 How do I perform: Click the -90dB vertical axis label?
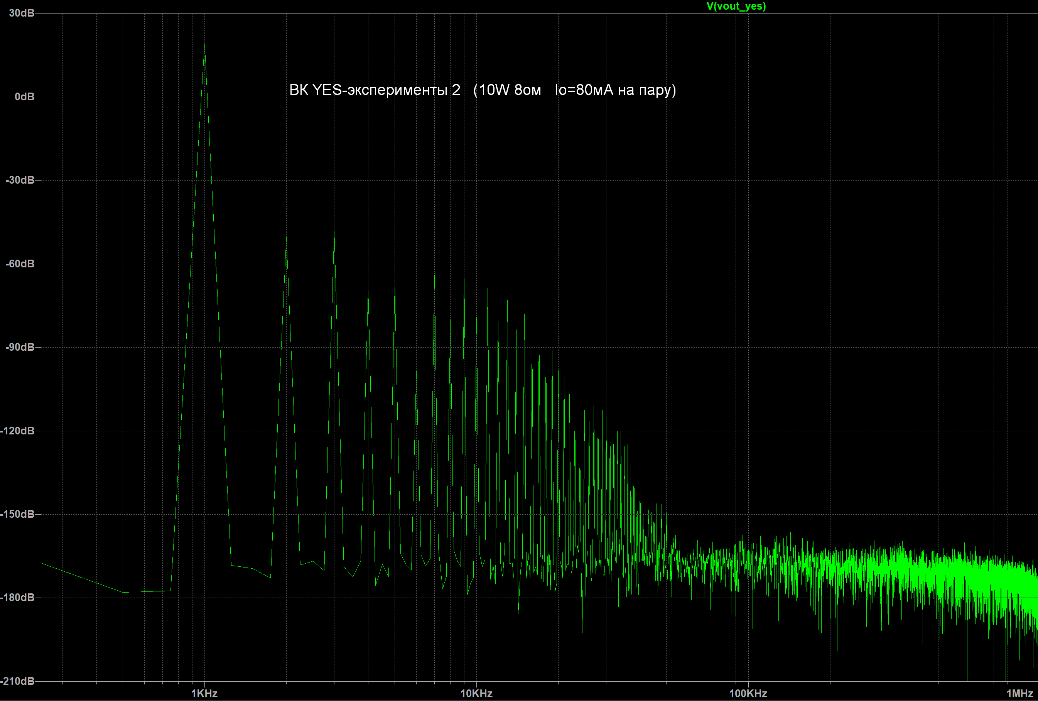coord(20,347)
